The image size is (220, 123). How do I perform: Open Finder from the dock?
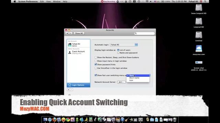pyautogui.click(x=45, y=120)
